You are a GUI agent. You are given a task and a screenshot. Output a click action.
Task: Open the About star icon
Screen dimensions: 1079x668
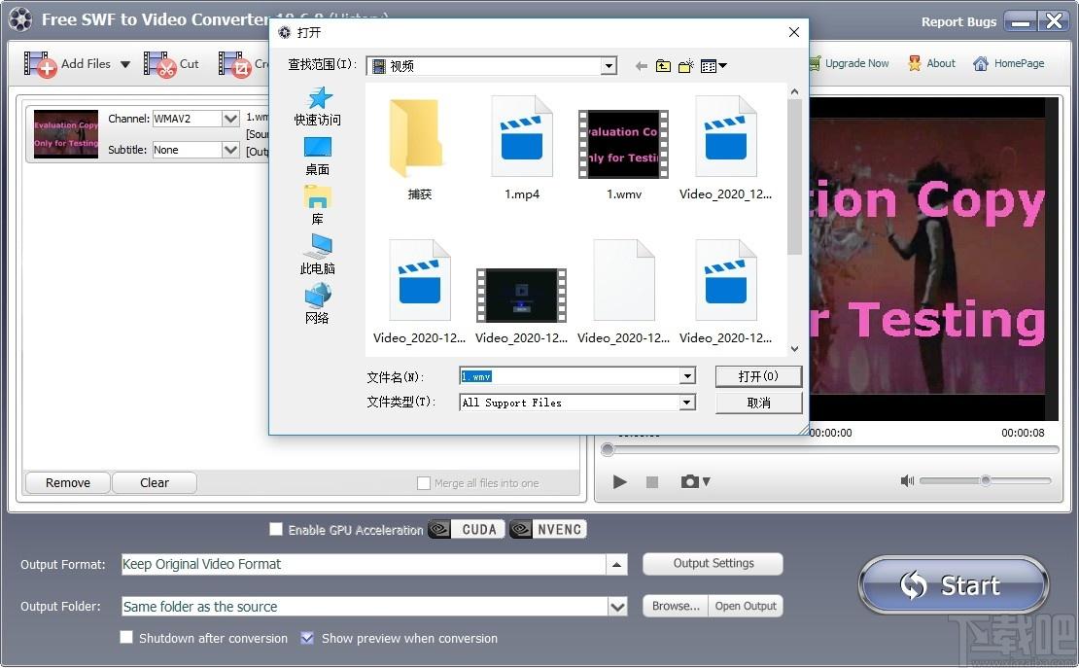coord(915,63)
